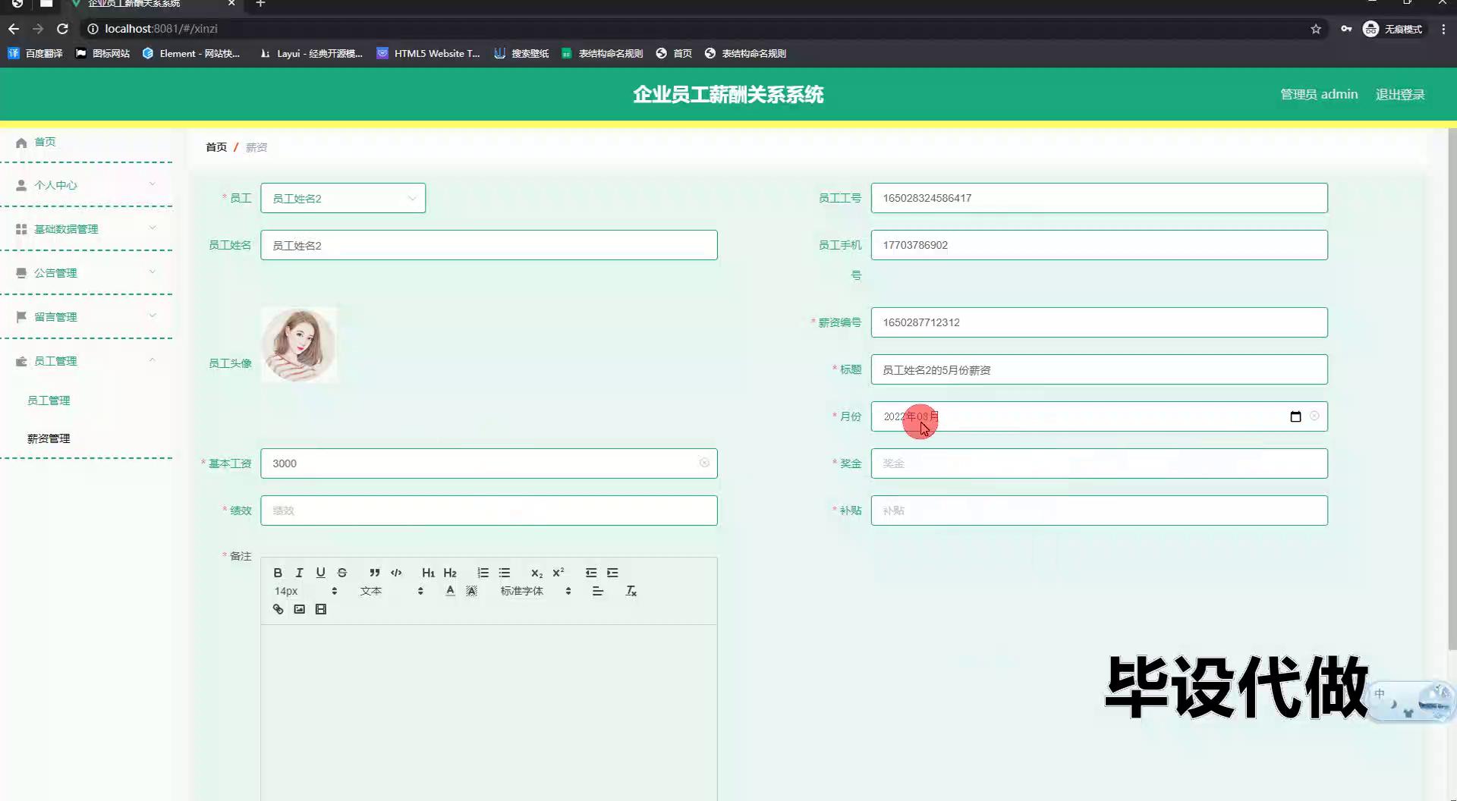Expand the 留言管理 sidebar menu
The height and width of the screenshot is (801, 1457).
coord(87,317)
